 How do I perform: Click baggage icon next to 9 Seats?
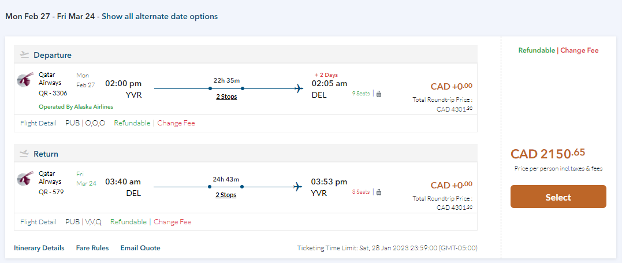(379, 93)
